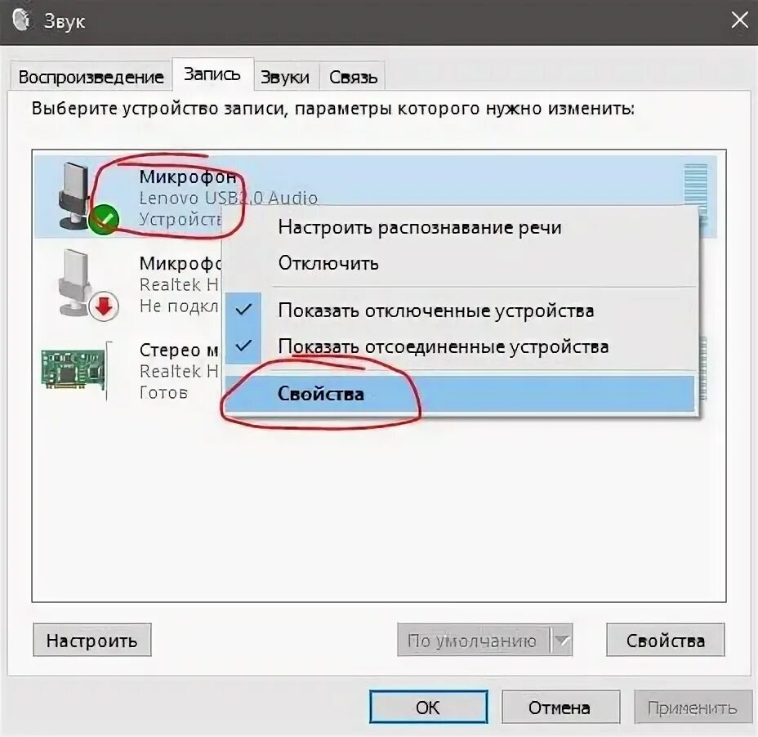Image resolution: width=758 pixels, height=737 pixels.
Task: Click the Отмена button
Action: pos(560,708)
